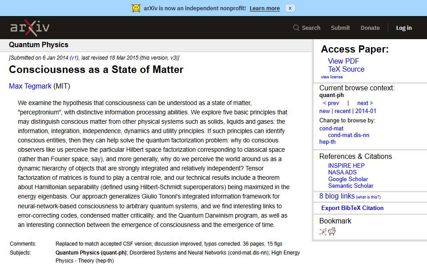Click the 'Quantum Physics' section heading
Viewport: 427px width, 267px height.
tap(38, 44)
